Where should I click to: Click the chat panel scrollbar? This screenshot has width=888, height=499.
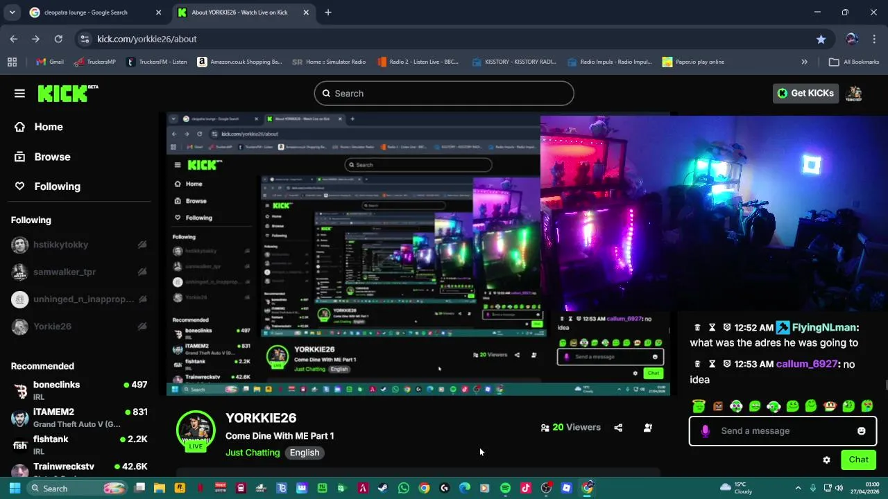pos(885,385)
